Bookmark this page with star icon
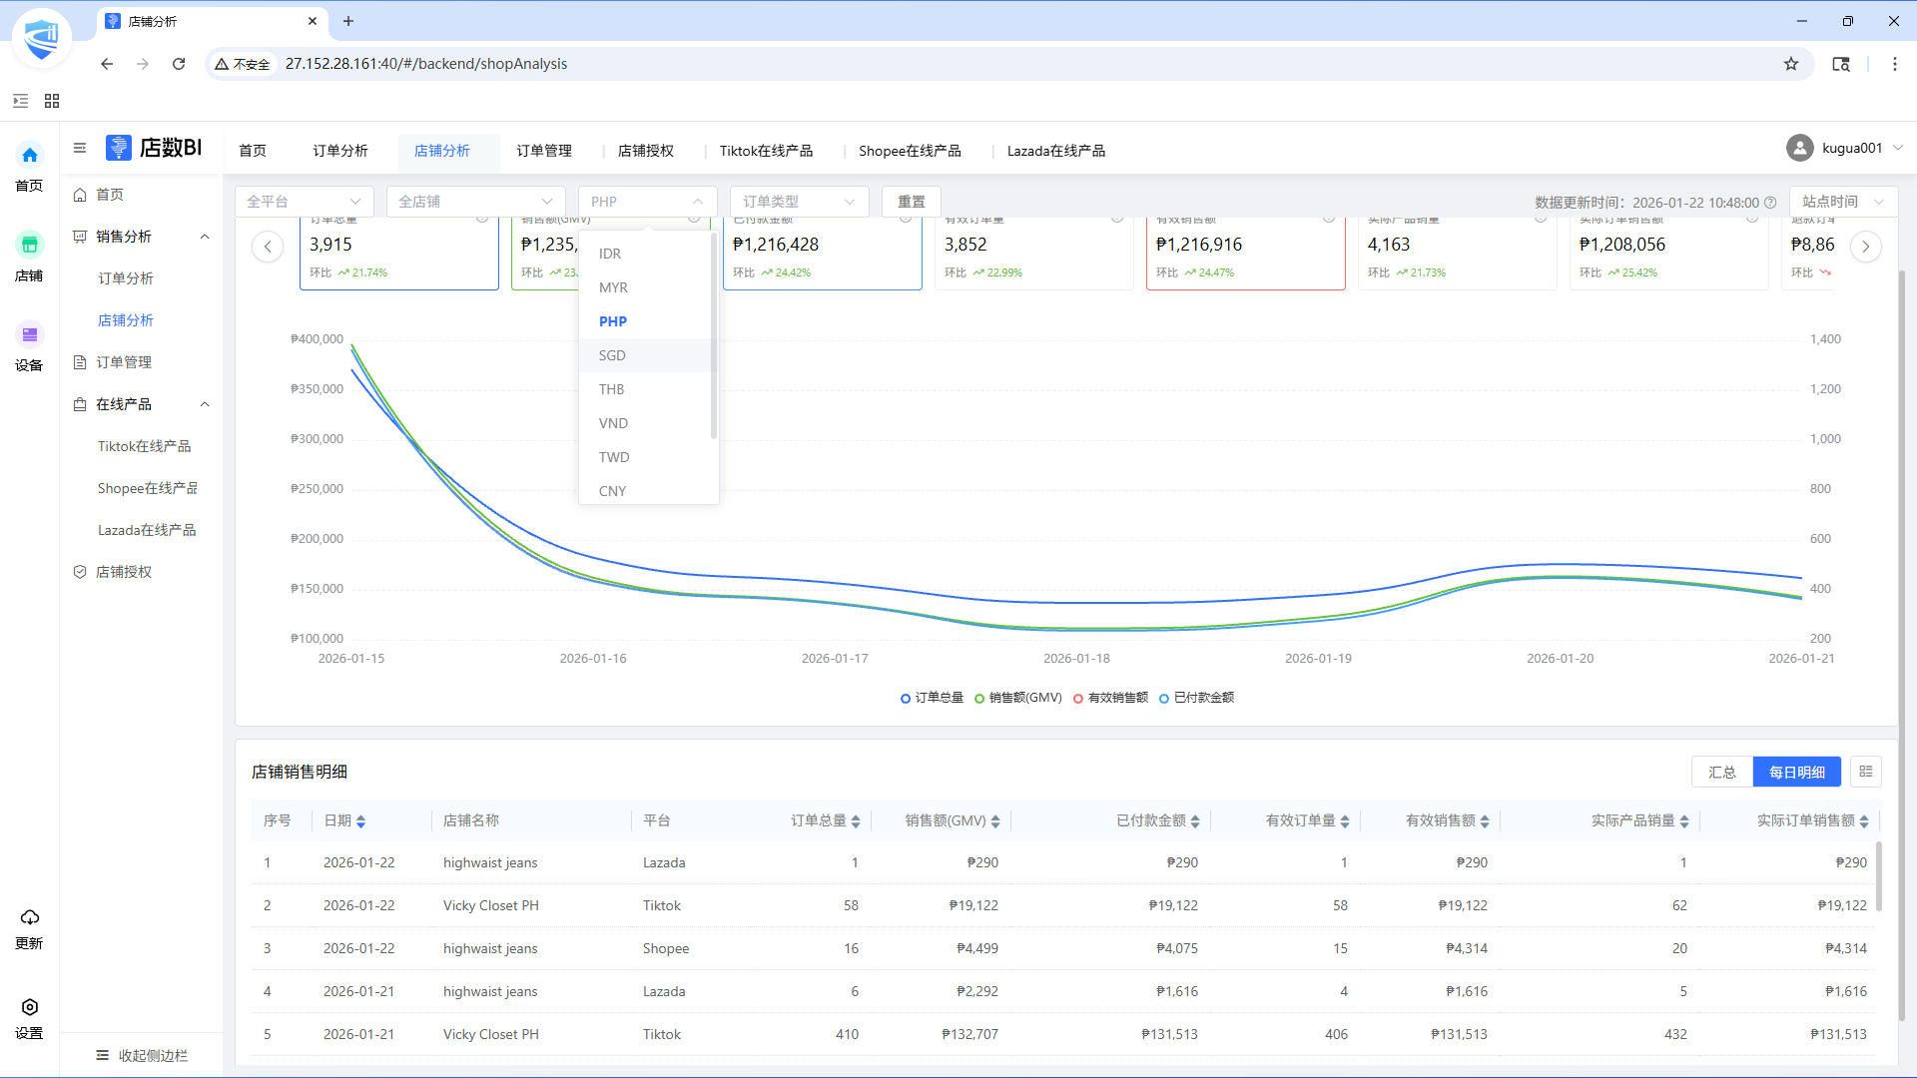Image resolution: width=1917 pixels, height=1078 pixels. tap(1791, 64)
